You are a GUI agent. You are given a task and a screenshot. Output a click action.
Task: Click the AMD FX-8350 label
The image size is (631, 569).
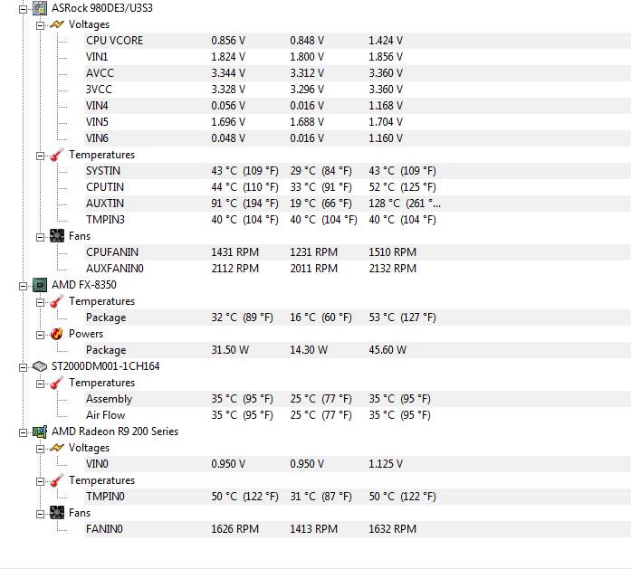tap(84, 285)
